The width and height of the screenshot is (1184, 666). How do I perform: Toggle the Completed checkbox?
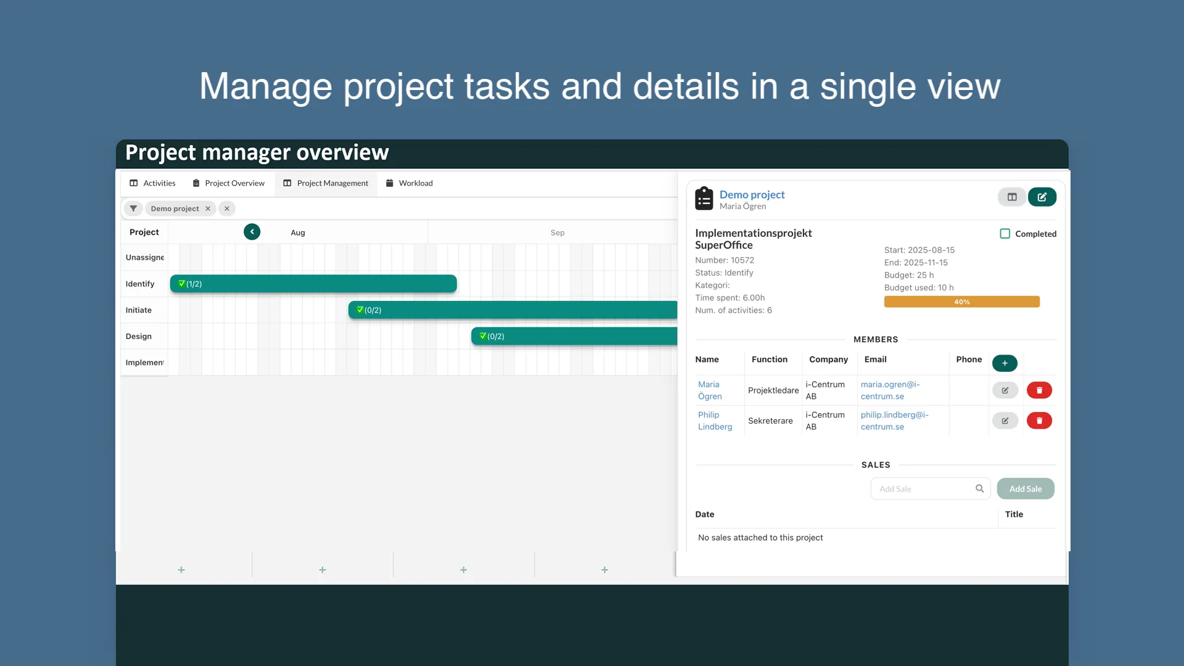tap(1005, 234)
